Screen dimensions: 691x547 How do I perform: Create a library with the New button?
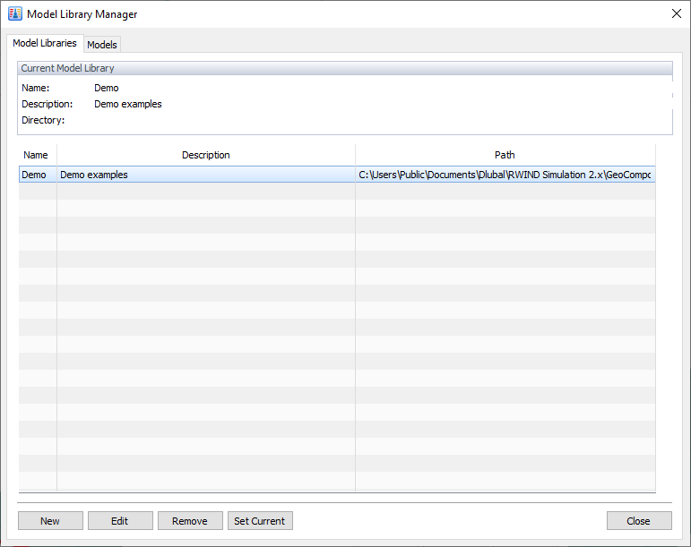click(x=50, y=521)
